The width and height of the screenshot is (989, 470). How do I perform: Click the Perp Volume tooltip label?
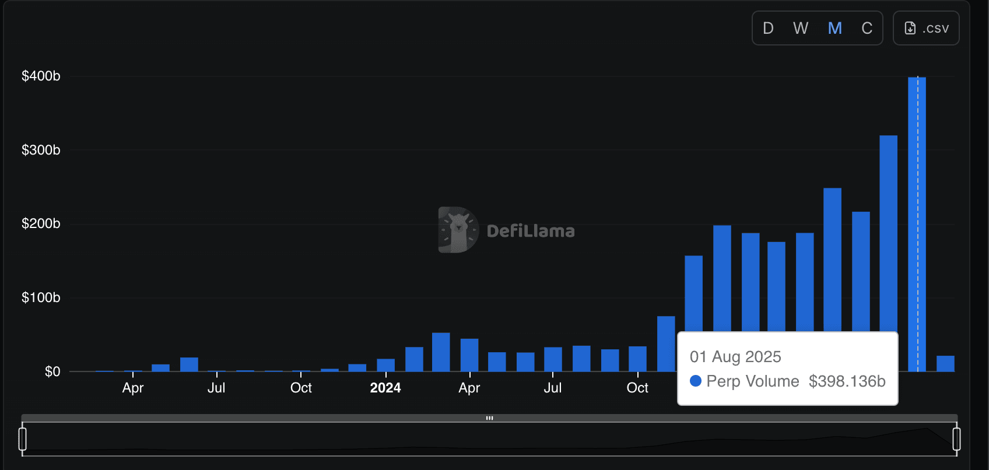(x=753, y=381)
